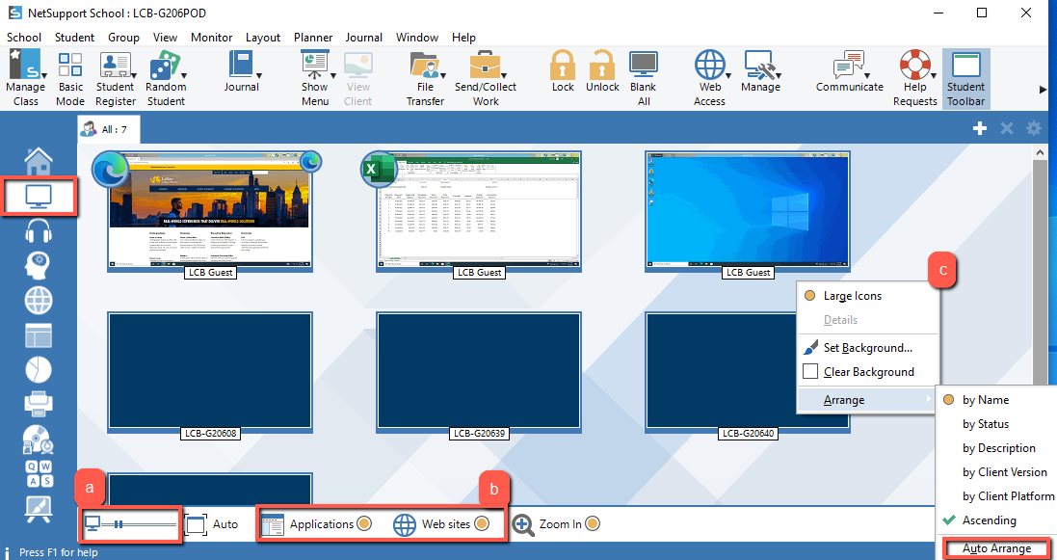
Task: Switch to Basic Mode
Action: coord(70,78)
